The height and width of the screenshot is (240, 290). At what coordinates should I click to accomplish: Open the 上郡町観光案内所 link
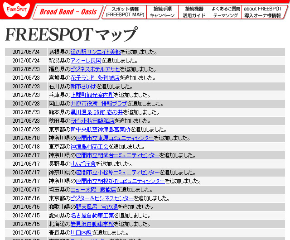tap(92, 95)
